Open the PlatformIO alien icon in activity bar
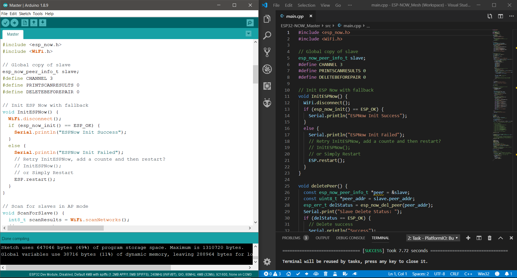Image resolution: width=517 pixels, height=278 pixels. [x=267, y=103]
